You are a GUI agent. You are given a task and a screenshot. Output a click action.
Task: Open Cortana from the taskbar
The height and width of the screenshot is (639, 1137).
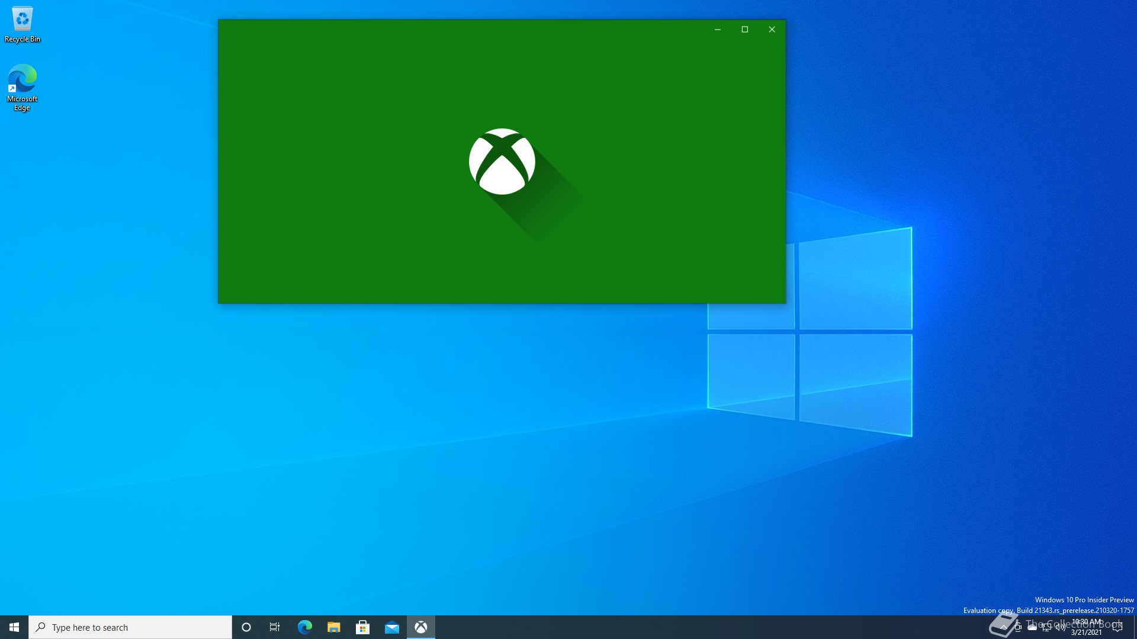point(246,627)
